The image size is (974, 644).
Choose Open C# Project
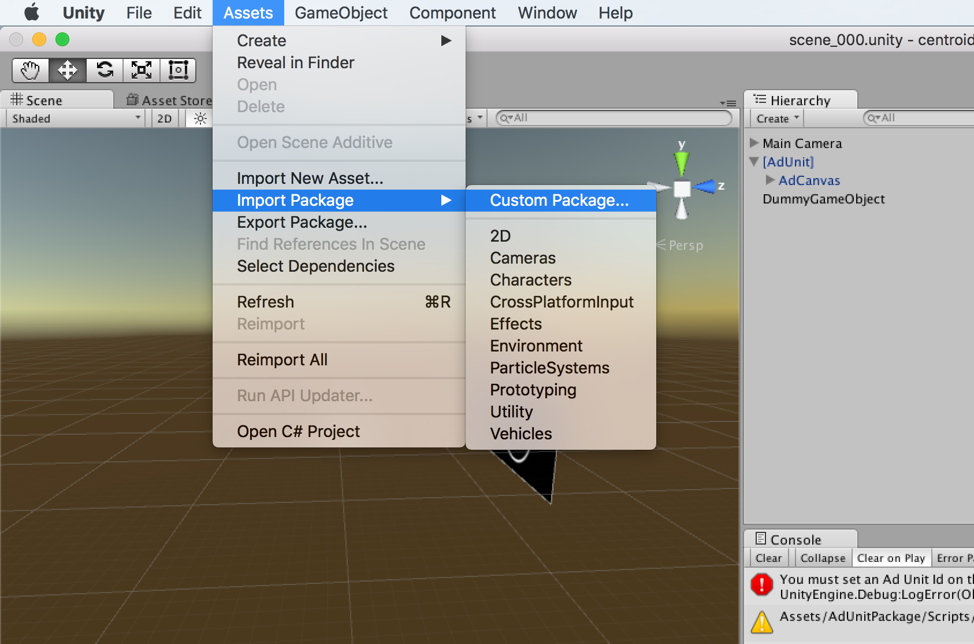(339, 431)
